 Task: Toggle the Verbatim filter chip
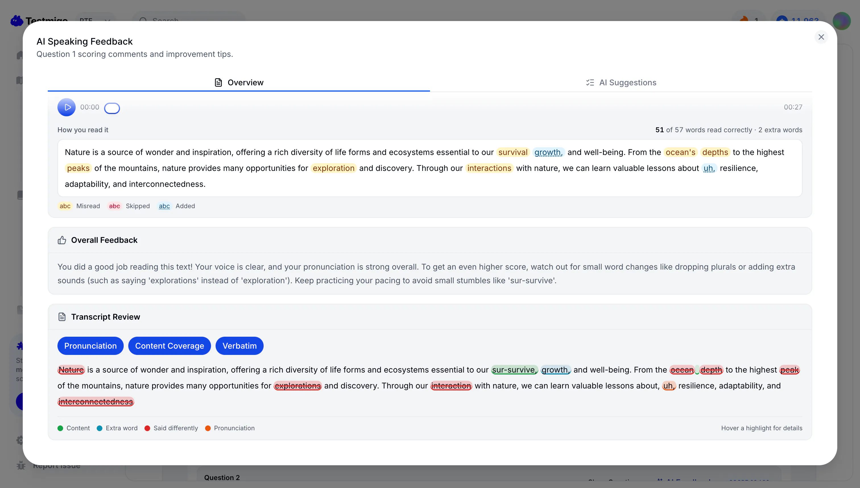(240, 346)
